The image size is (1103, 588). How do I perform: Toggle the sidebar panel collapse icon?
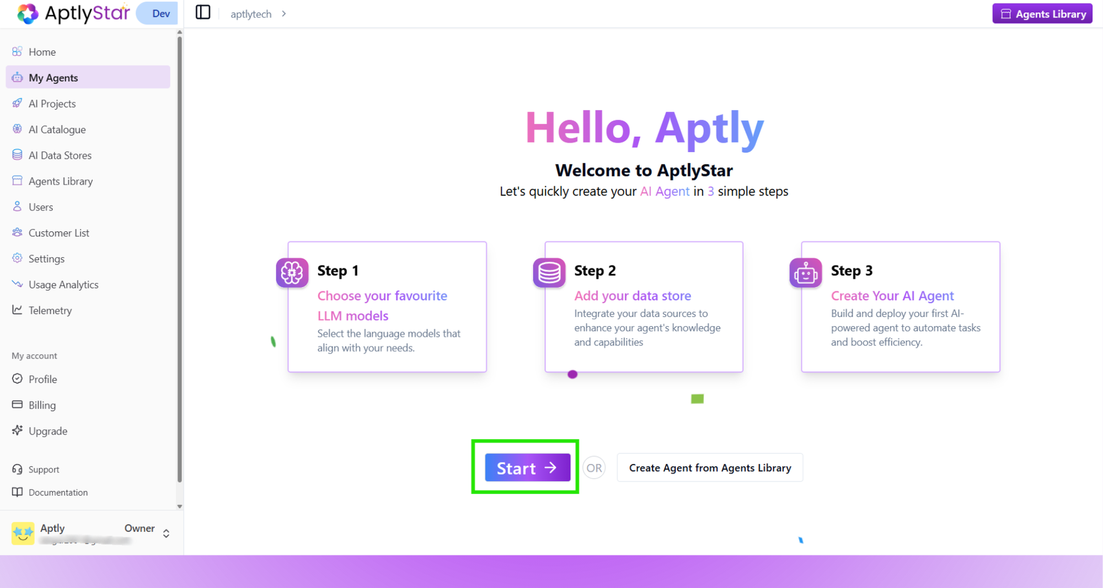[x=202, y=12]
